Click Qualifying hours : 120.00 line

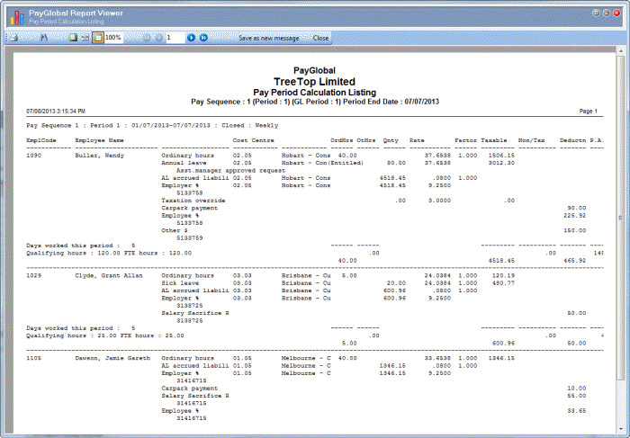(x=109, y=254)
